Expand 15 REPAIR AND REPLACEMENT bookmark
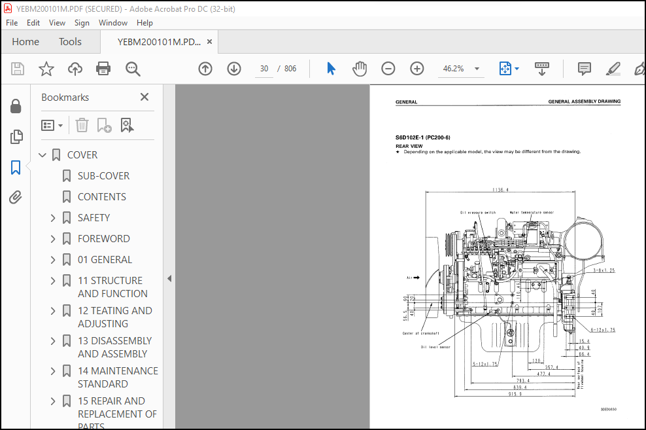646x430 pixels. (53, 401)
